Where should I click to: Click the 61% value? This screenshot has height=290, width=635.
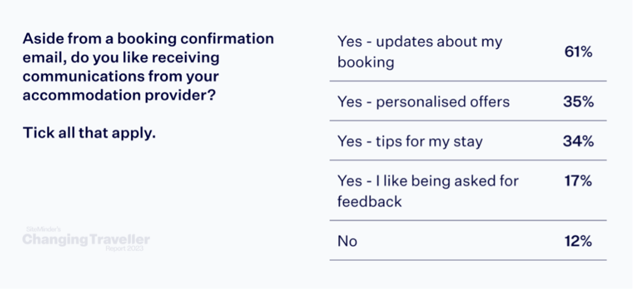pyautogui.click(x=578, y=52)
